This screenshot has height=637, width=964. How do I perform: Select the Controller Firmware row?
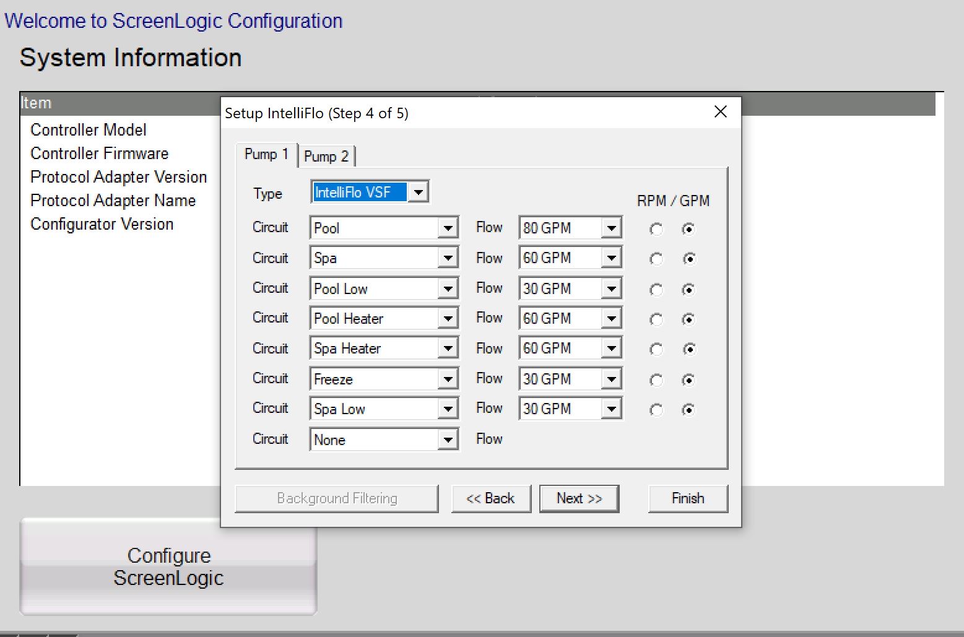click(x=100, y=154)
